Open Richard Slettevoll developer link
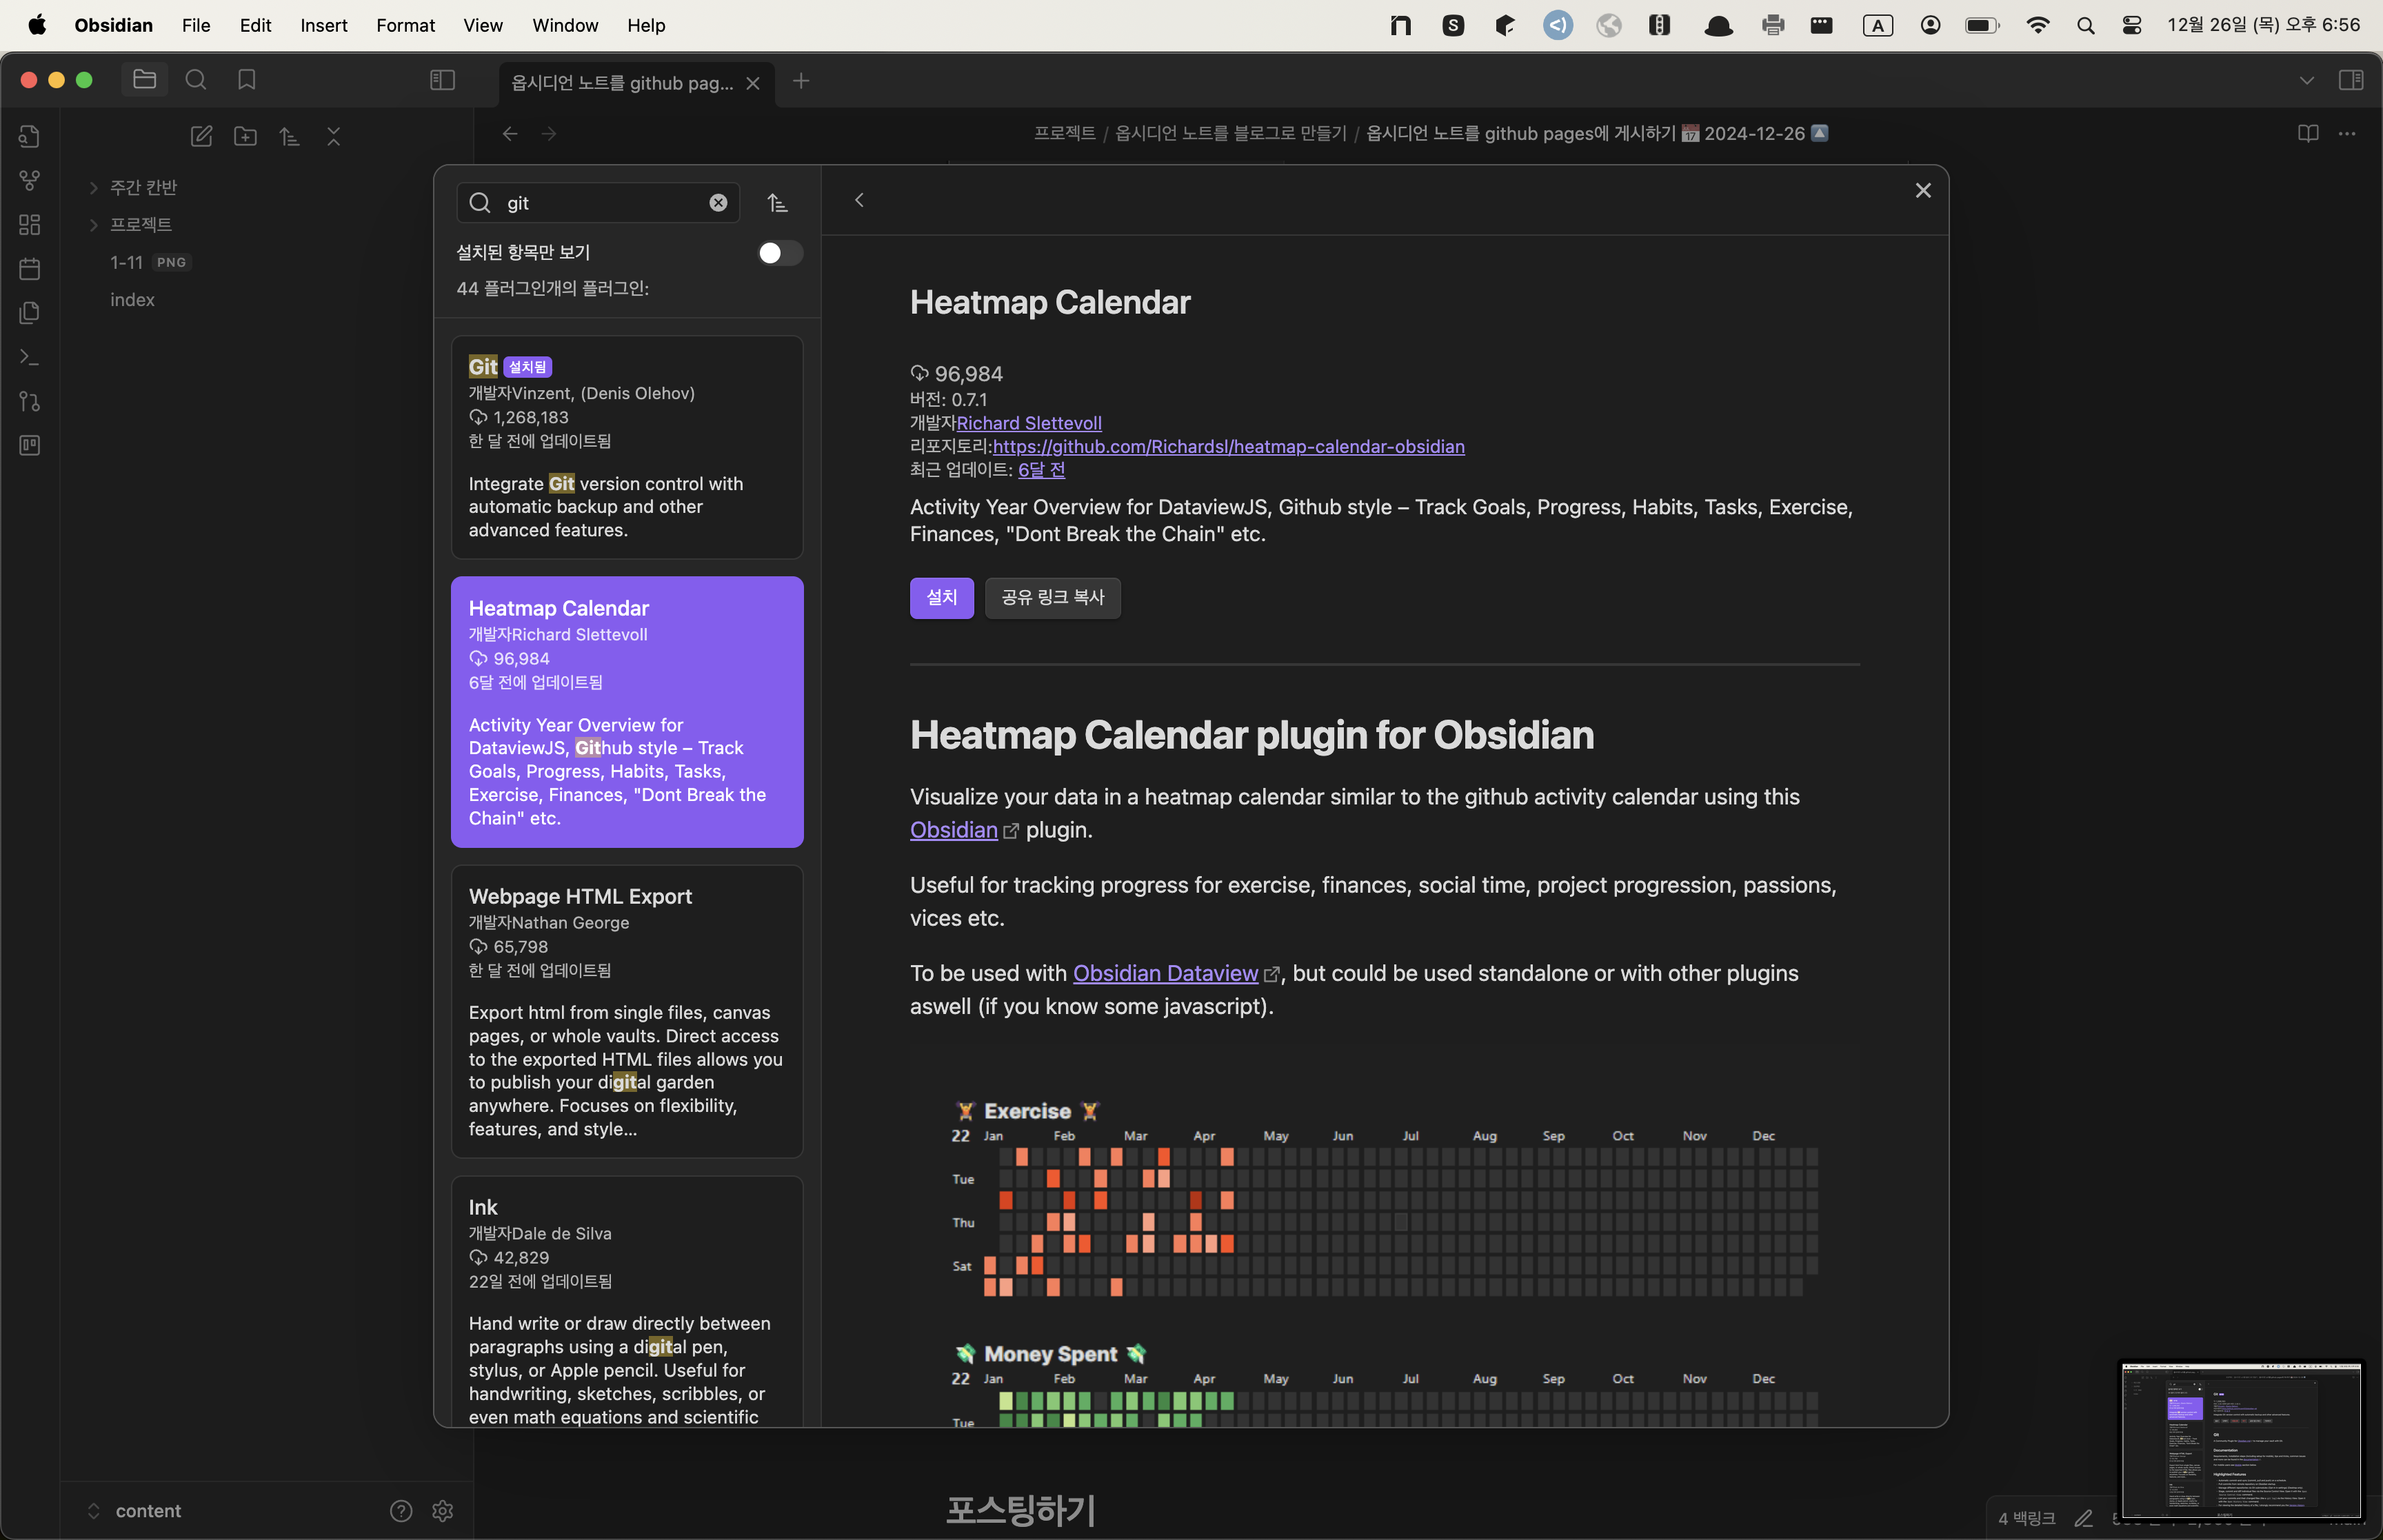Screen dimensions: 2383x1540 1029,423
